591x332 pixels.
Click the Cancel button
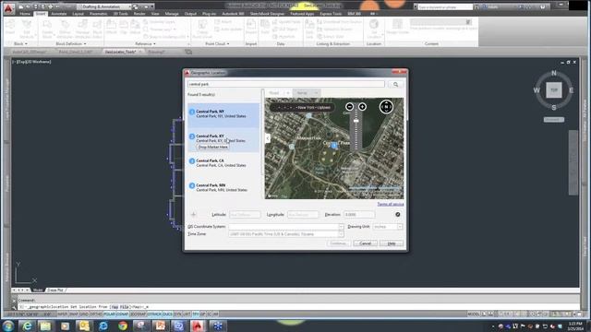(x=366, y=243)
